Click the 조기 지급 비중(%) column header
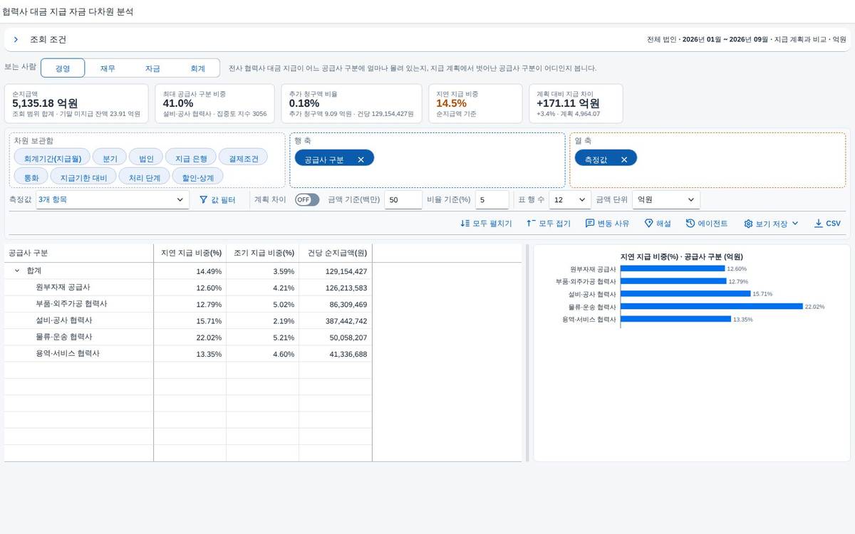This screenshot has height=534, width=855. [262, 253]
